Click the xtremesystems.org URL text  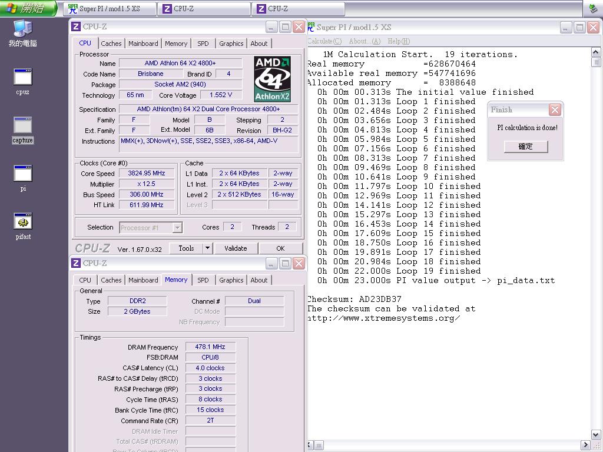[x=383, y=318]
